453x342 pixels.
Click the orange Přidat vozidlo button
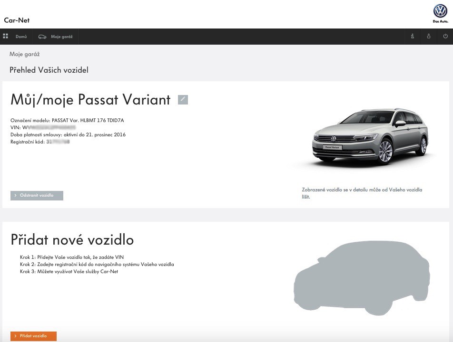click(33, 336)
